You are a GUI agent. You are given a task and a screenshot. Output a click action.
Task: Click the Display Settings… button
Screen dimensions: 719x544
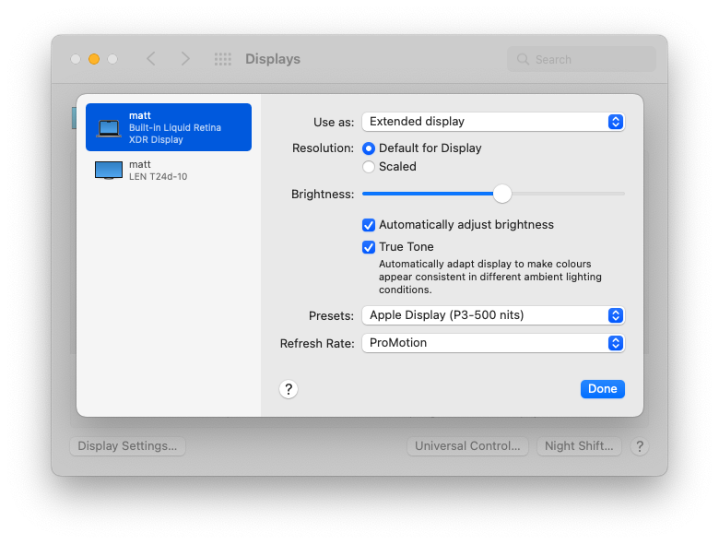coord(127,446)
